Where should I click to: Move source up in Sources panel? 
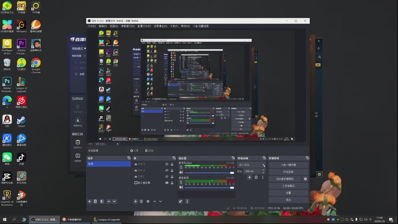pos(155,202)
